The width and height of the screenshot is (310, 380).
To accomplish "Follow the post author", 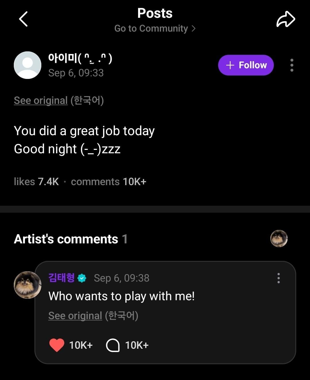I will [x=246, y=65].
